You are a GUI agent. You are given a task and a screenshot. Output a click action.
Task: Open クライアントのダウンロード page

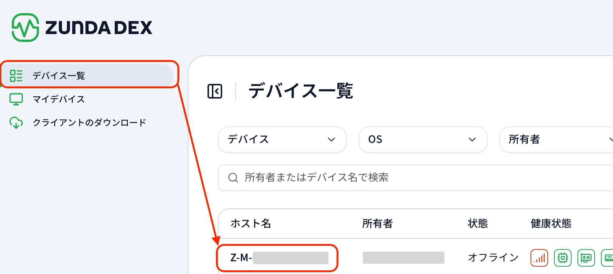tap(89, 123)
